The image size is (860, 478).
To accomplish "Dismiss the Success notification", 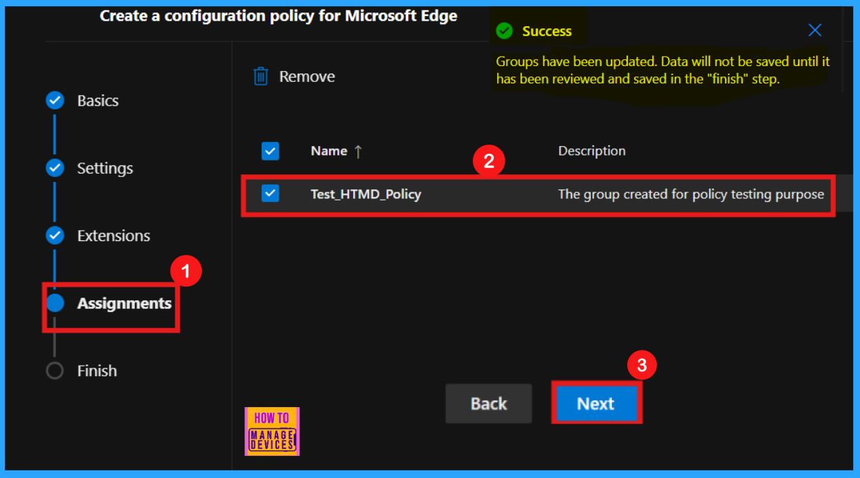I will [x=815, y=30].
